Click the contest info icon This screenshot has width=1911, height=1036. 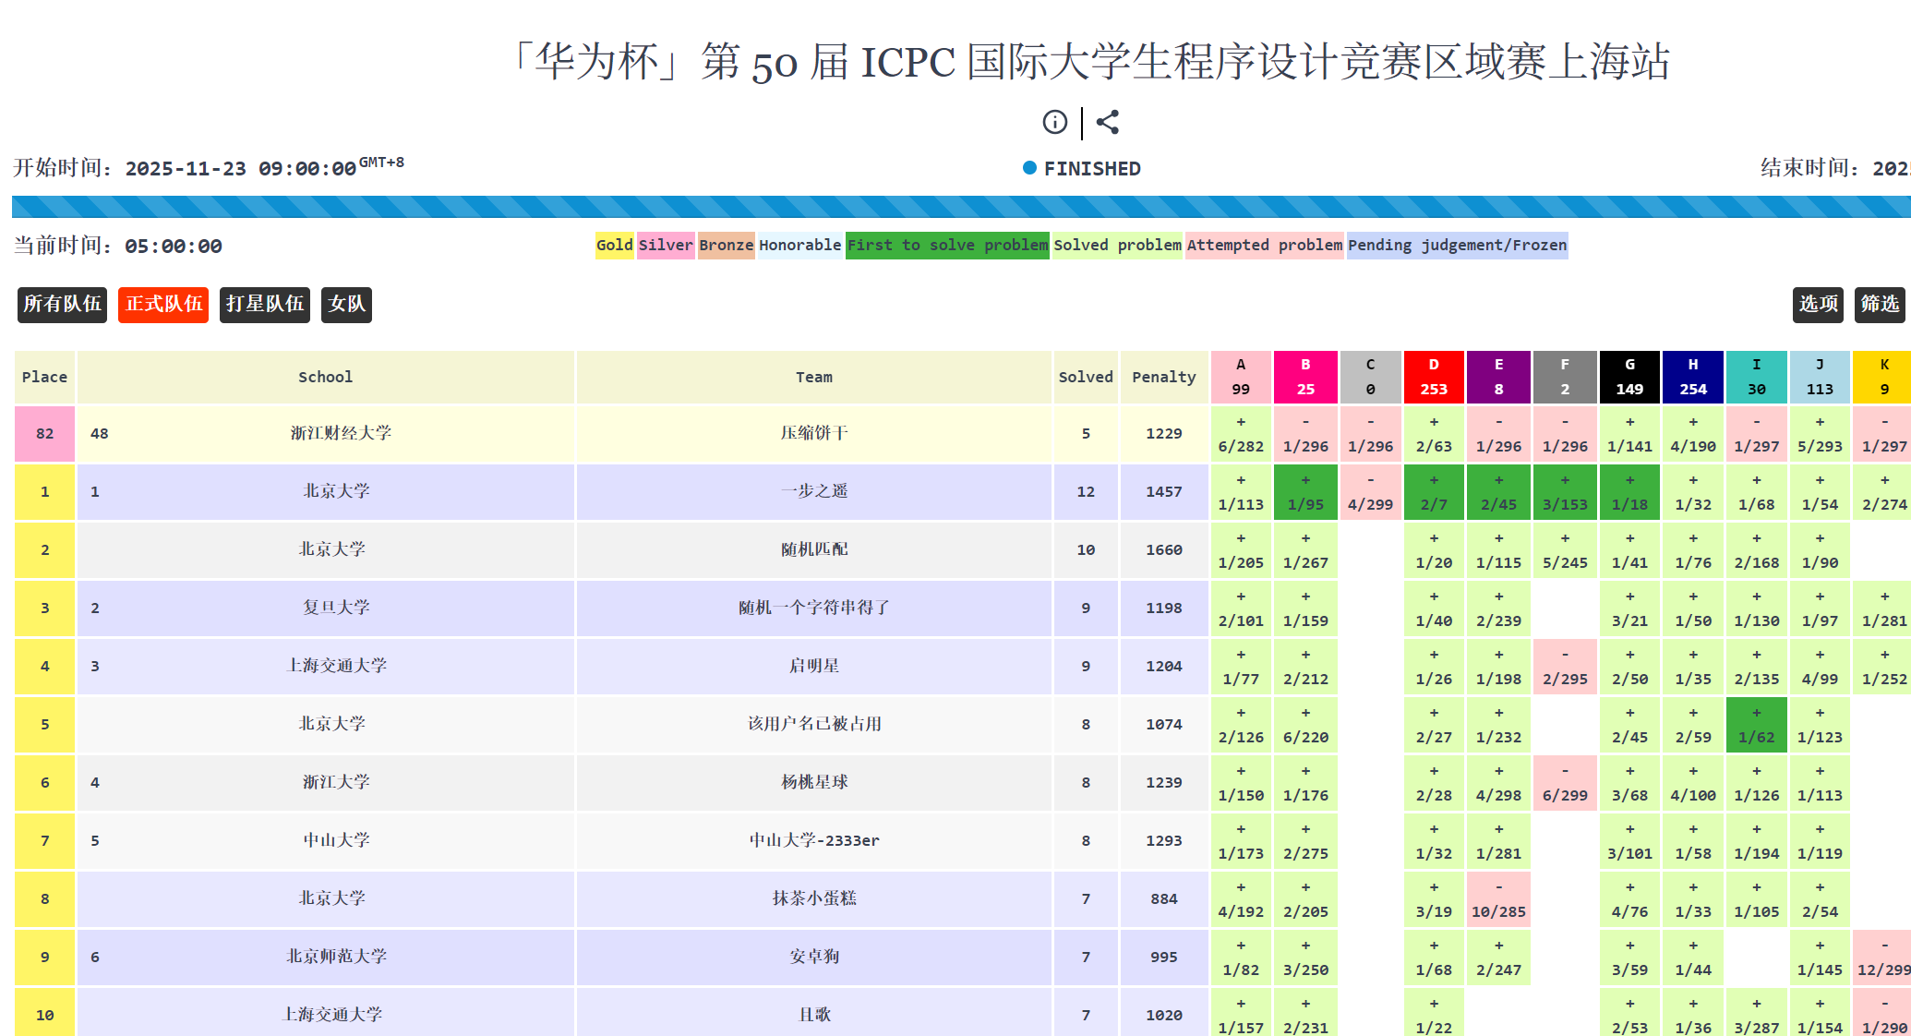click(x=1054, y=122)
